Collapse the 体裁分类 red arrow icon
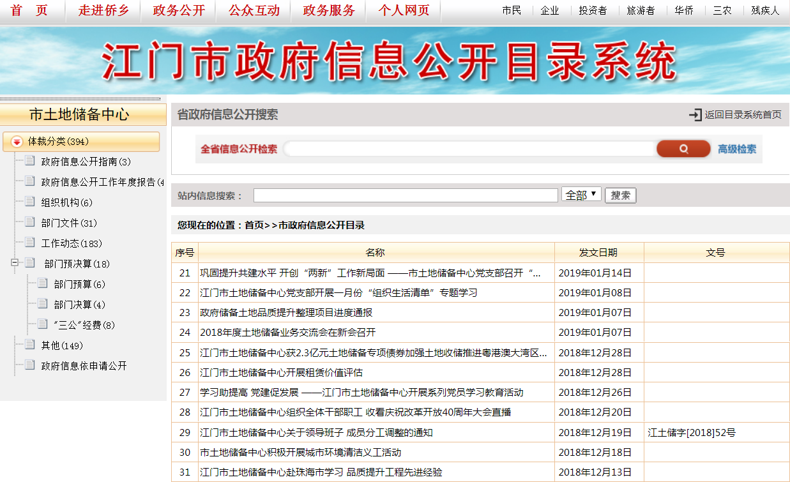This screenshot has width=790, height=482. click(17, 142)
